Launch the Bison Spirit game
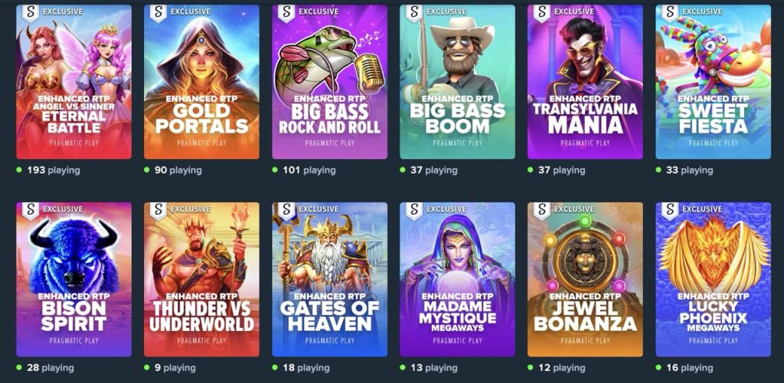This screenshot has width=784, height=383. 74,279
